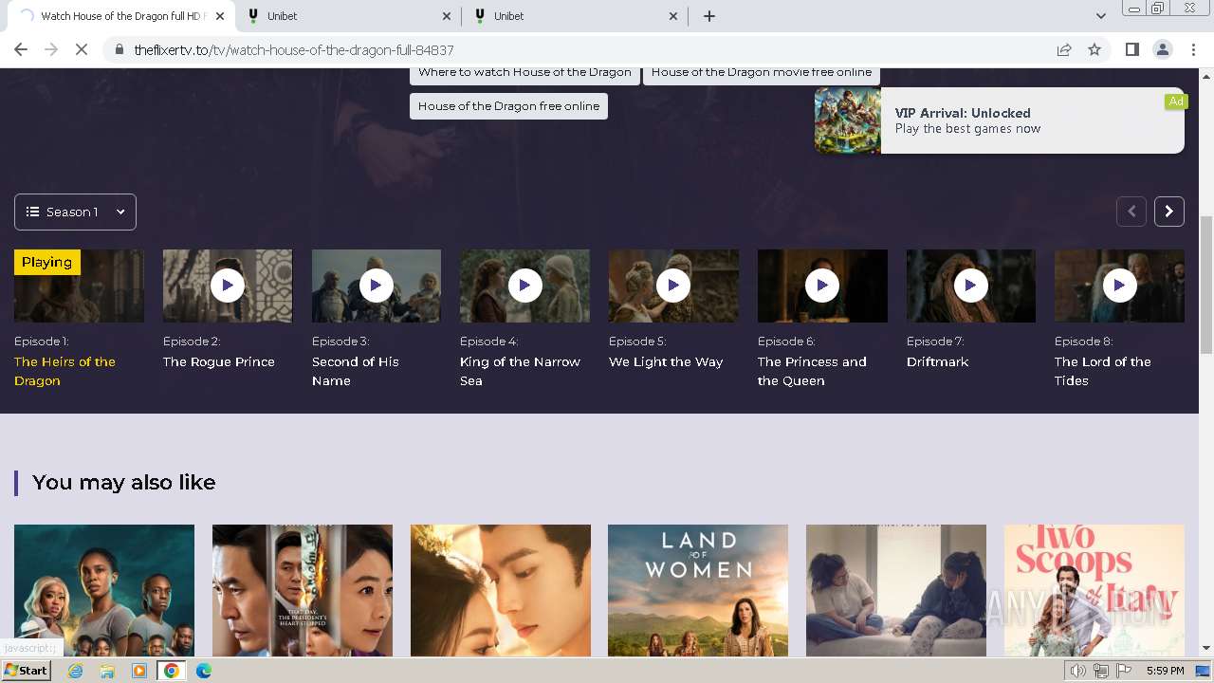Open We Light the Way title link
Viewport: 1214px width, 683px height.
coord(666,361)
